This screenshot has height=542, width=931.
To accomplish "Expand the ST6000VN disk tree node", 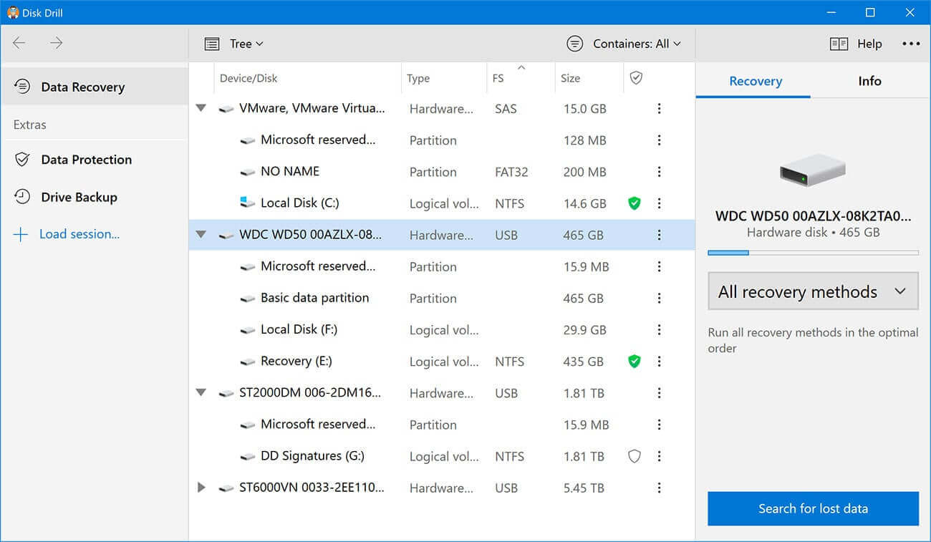I will 201,488.
